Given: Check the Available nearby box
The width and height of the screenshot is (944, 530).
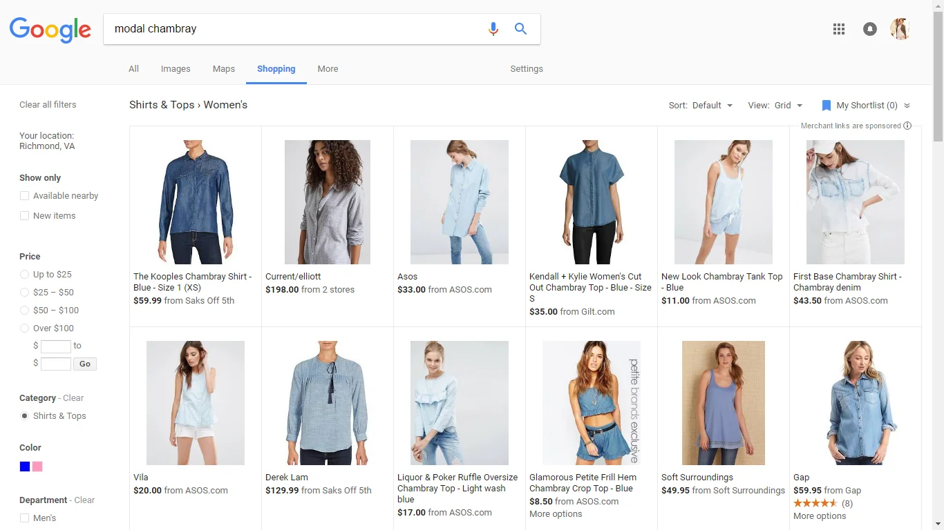Looking at the screenshot, I should pos(25,196).
